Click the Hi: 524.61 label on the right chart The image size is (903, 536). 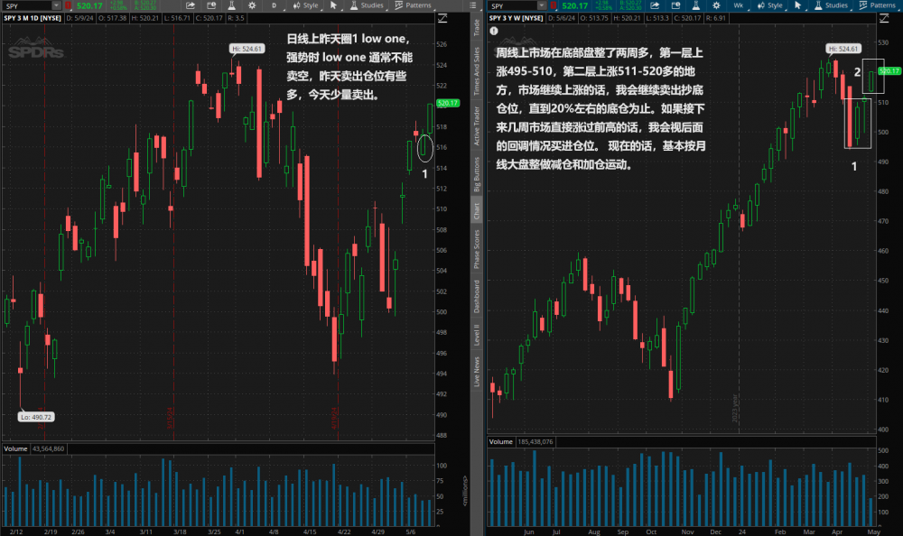[843, 49]
